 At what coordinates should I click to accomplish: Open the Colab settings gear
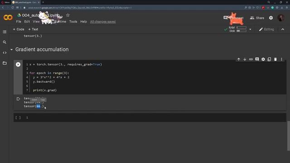pos(271,18)
